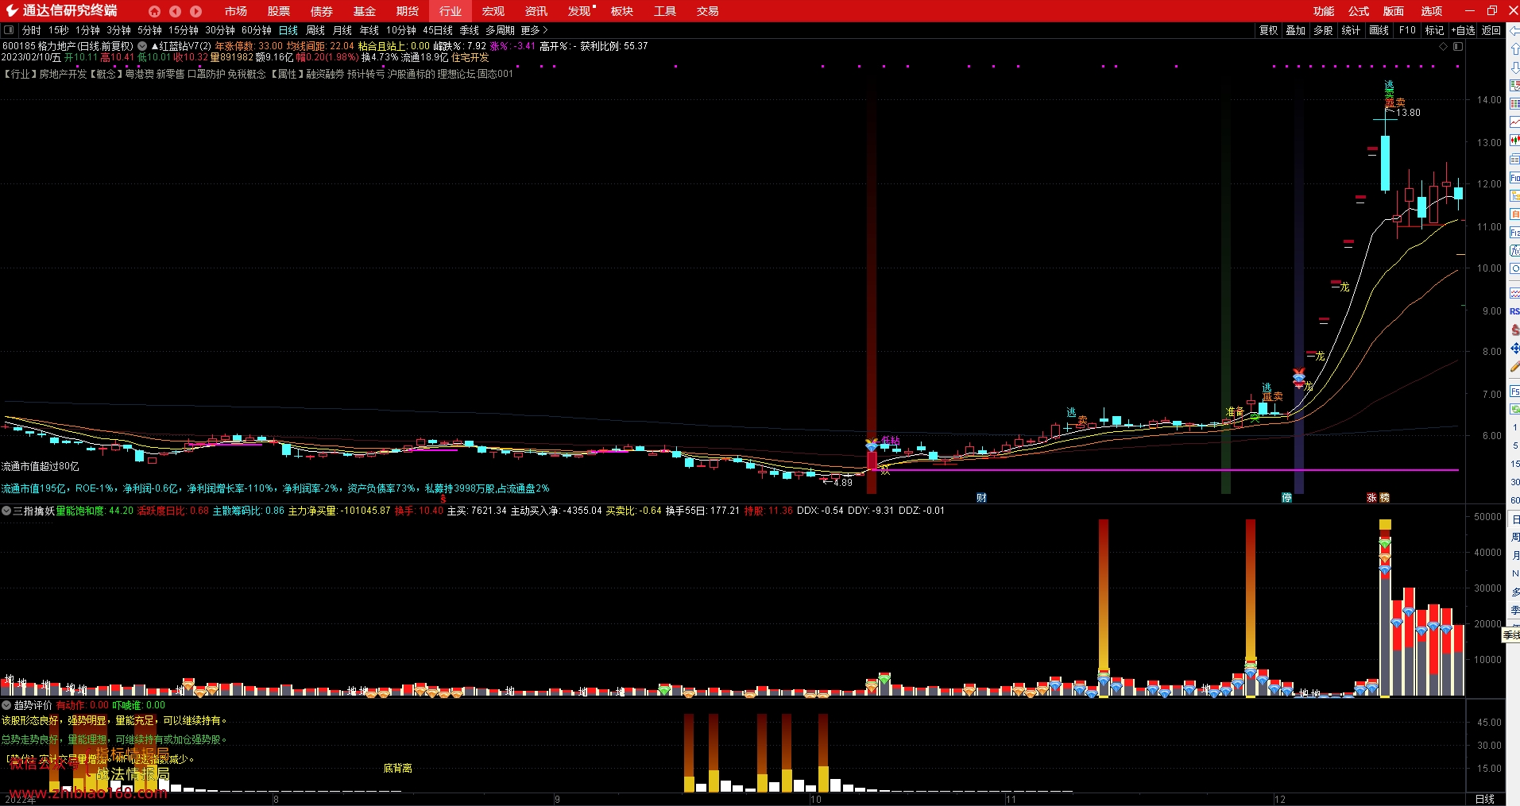
Task: Open the 股票 menu
Action: tap(279, 11)
